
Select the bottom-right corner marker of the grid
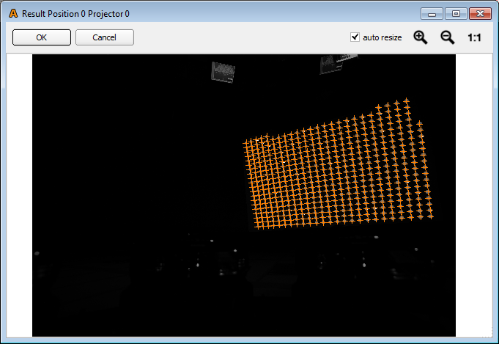click(431, 216)
